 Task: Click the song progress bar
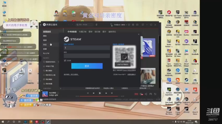100,96
